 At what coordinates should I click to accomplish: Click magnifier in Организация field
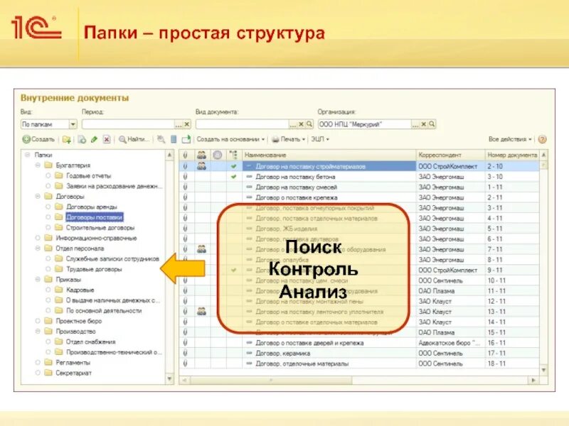432,124
